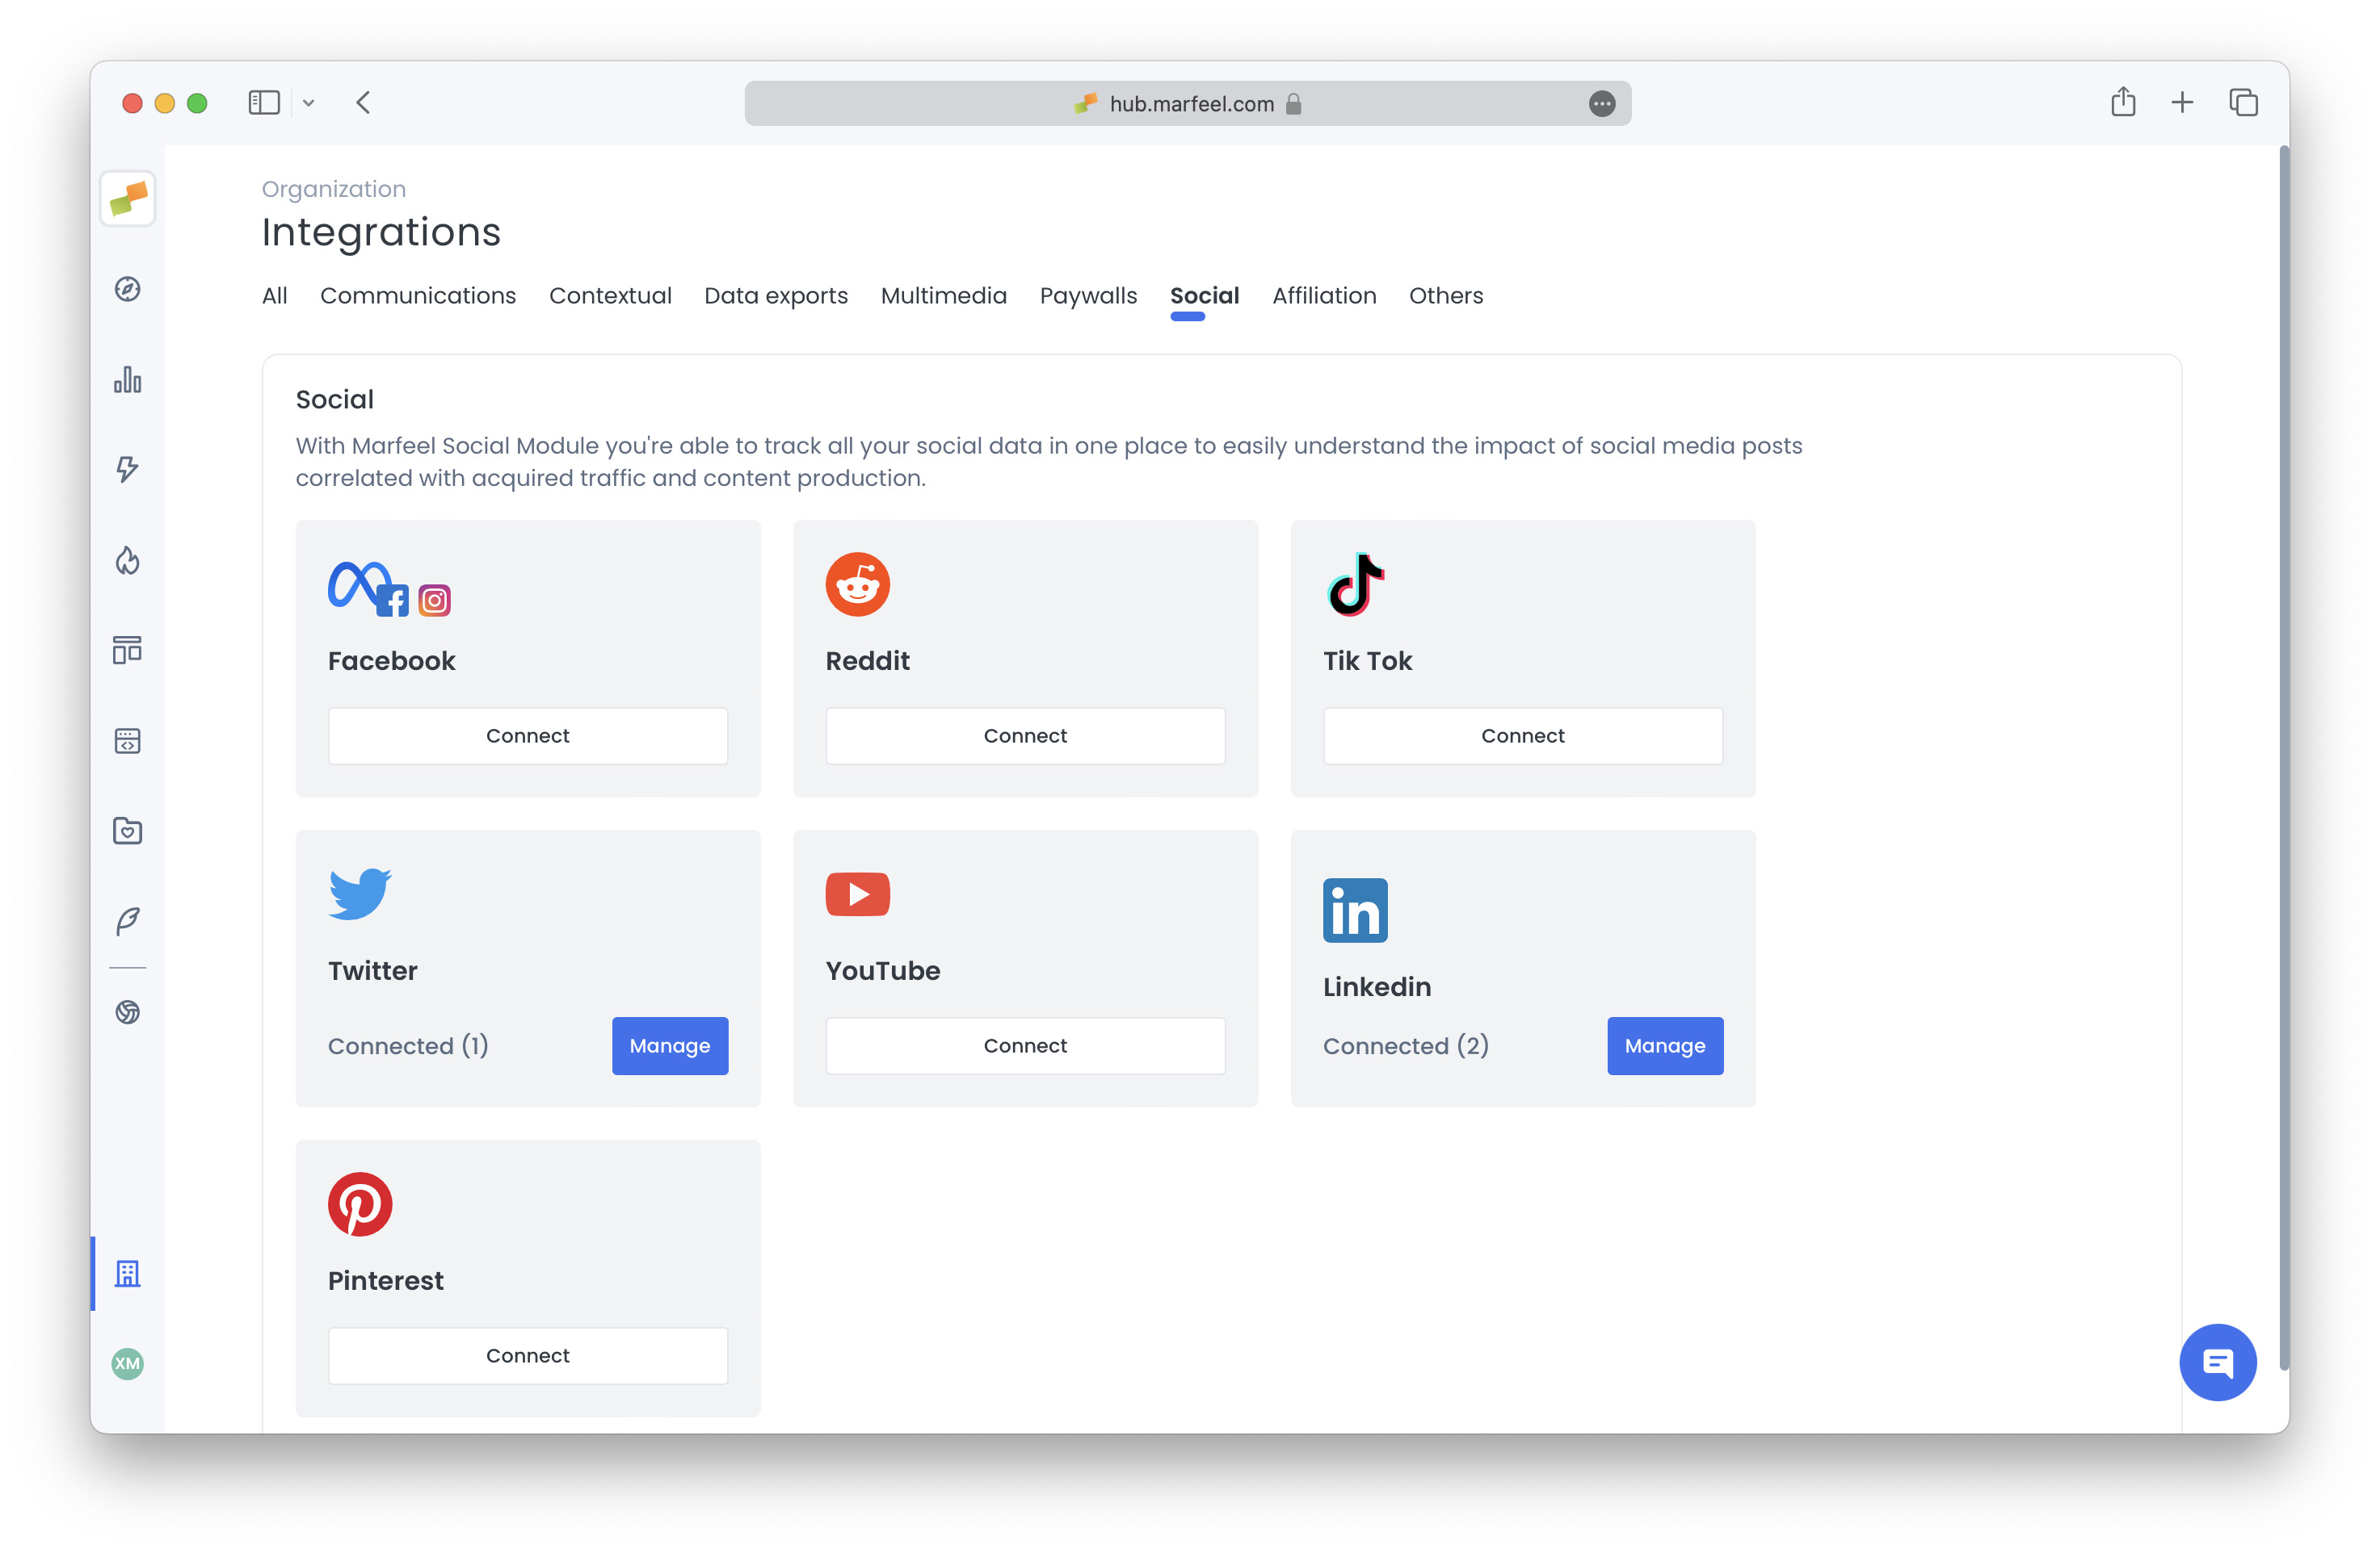The height and width of the screenshot is (1553, 2380).
Task: Switch to the Others tab
Action: tap(1446, 295)
